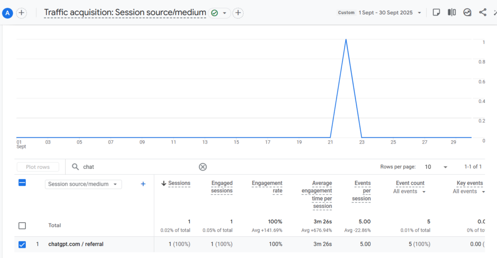
Task: Sort by the Event count column header
Action: coord(410,183)
